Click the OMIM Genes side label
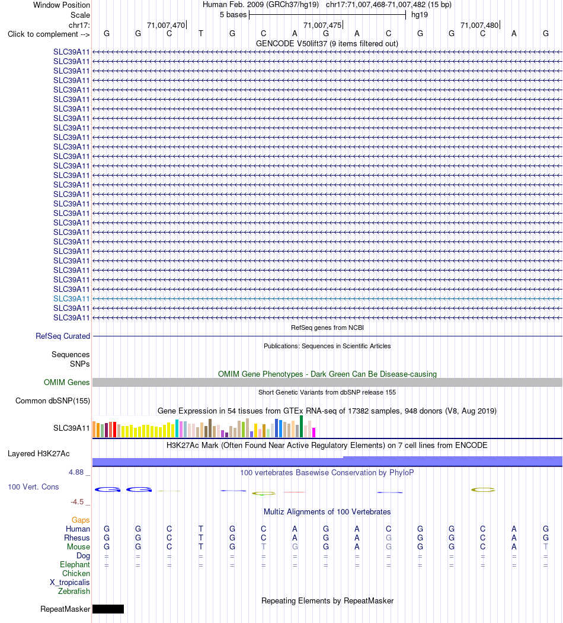563x623 pixels. 66,382
